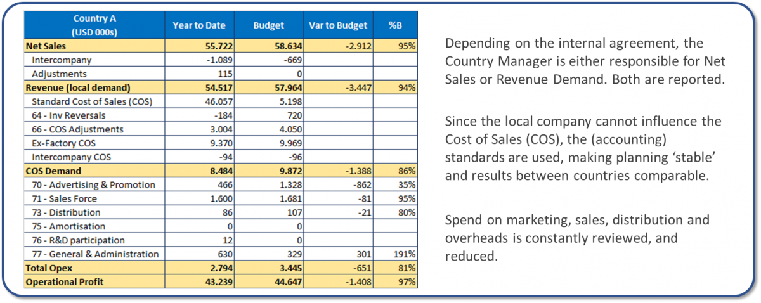This screenshot has height=303, width=761.
Task: Select '70 - Advertising & Promotion' label
Action: [x=93, y=185]
